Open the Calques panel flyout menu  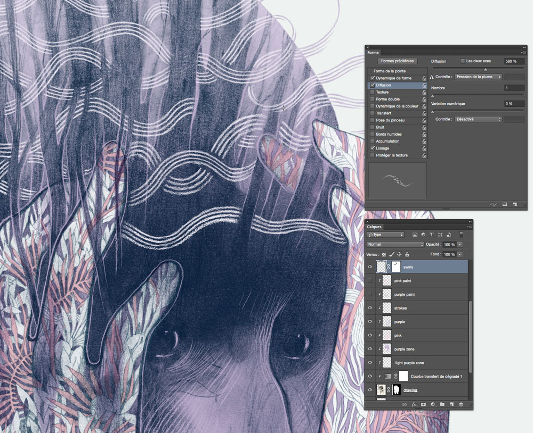tap(469, 227)
